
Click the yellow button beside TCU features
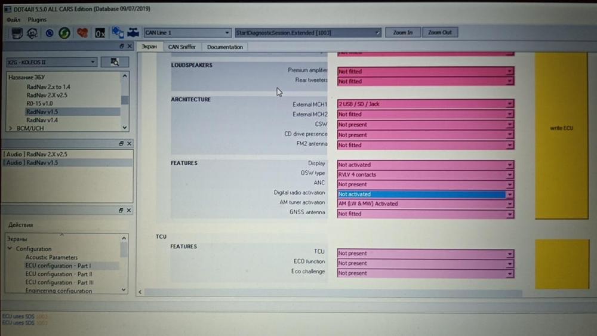[x=562, y=264]
